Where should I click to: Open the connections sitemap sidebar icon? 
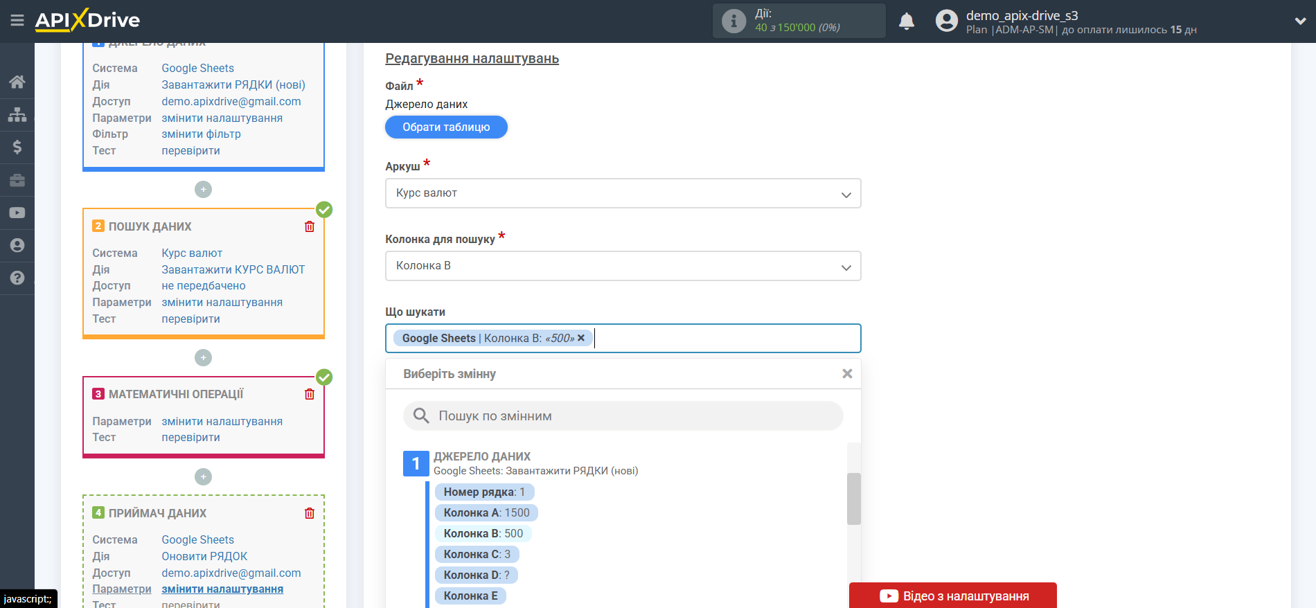point(17,114)
